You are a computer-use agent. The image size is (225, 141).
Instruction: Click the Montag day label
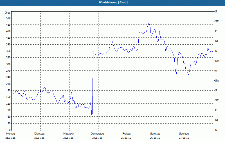pyautogui.click(x=10, y=134)
